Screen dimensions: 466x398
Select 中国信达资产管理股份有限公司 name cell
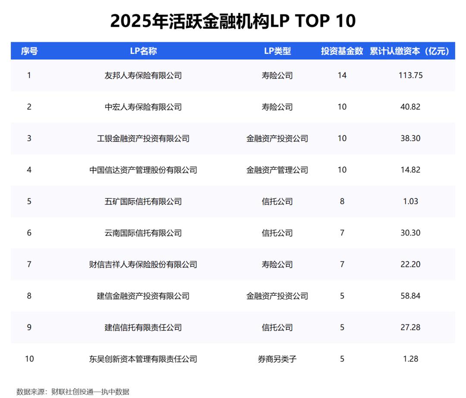pos(143,170)
